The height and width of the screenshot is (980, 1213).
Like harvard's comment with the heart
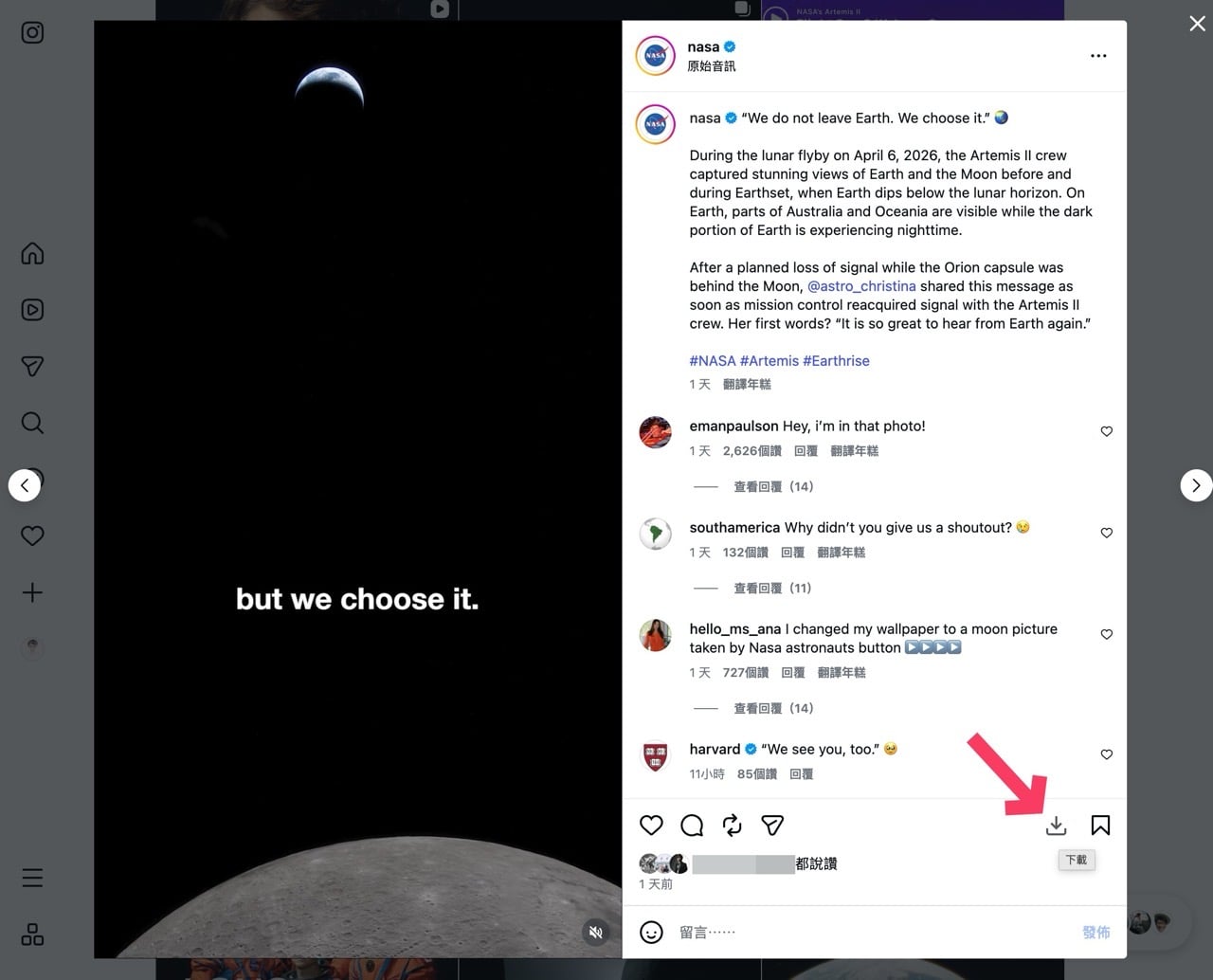click(1106, 754)
